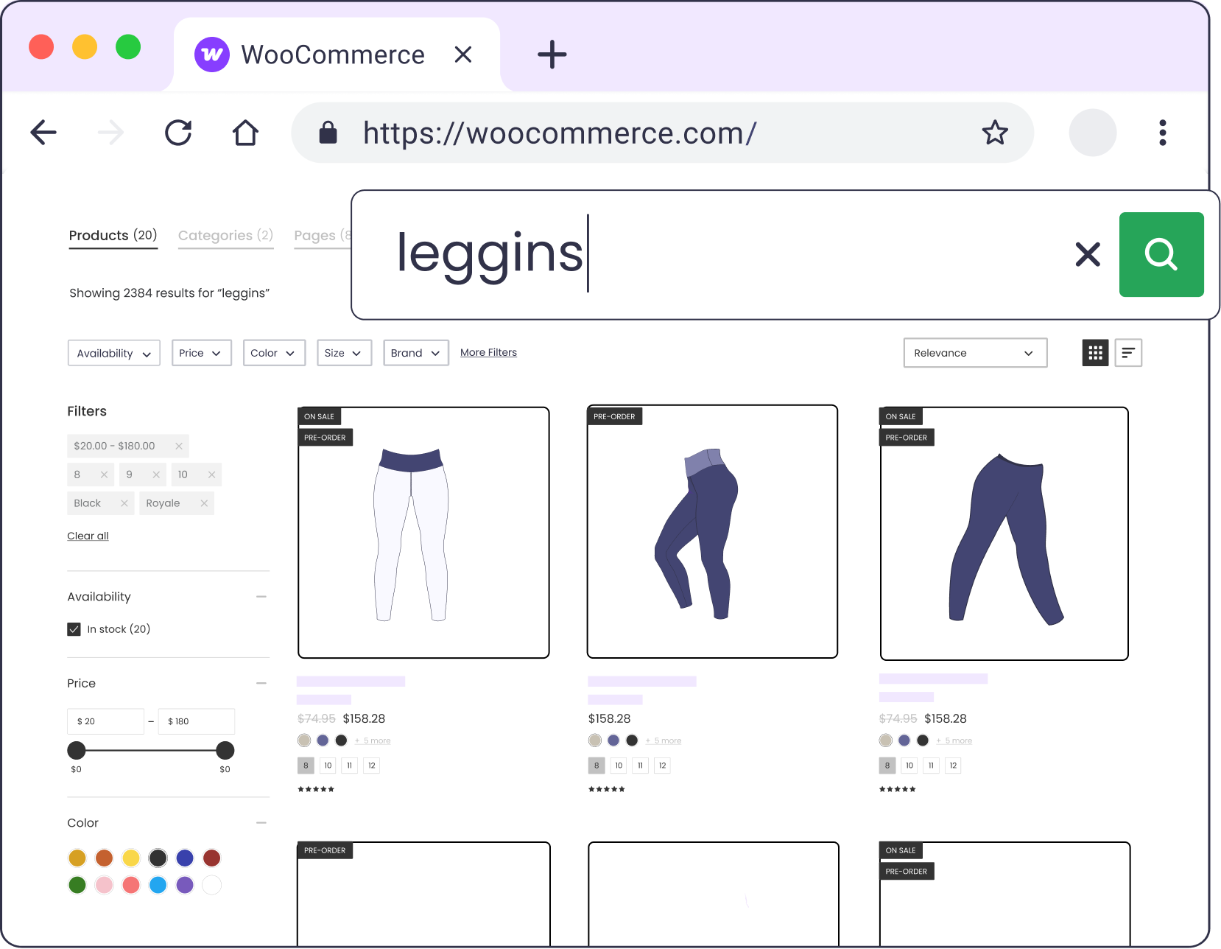Screen dimensions: 1221x949
Task: Open the Color filter dropdown
Action: click(x=274, y=353)
